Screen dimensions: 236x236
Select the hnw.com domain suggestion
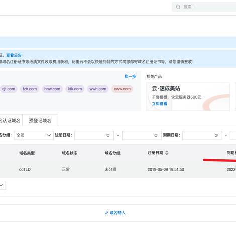52,89
